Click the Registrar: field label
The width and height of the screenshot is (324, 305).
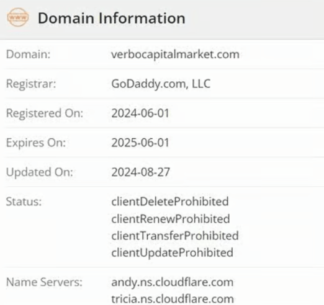click(x=31, y=84)
